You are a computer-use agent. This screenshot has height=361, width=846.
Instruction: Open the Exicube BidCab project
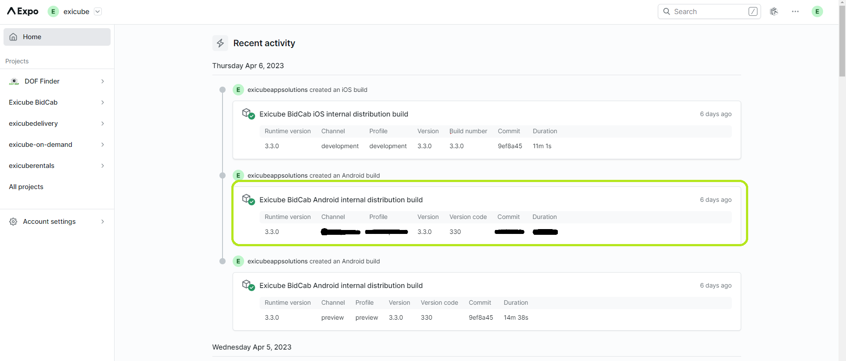click(33, 102)
